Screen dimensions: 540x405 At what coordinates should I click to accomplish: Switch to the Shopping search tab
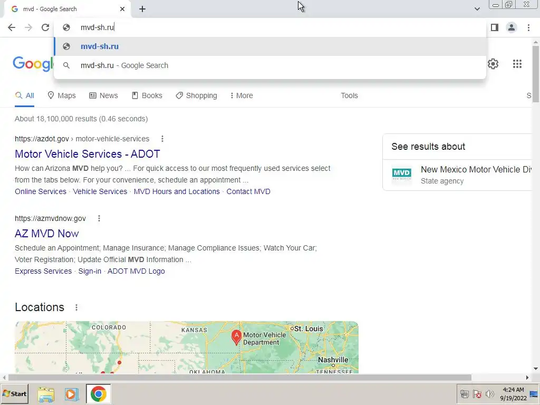pos(196,96)
